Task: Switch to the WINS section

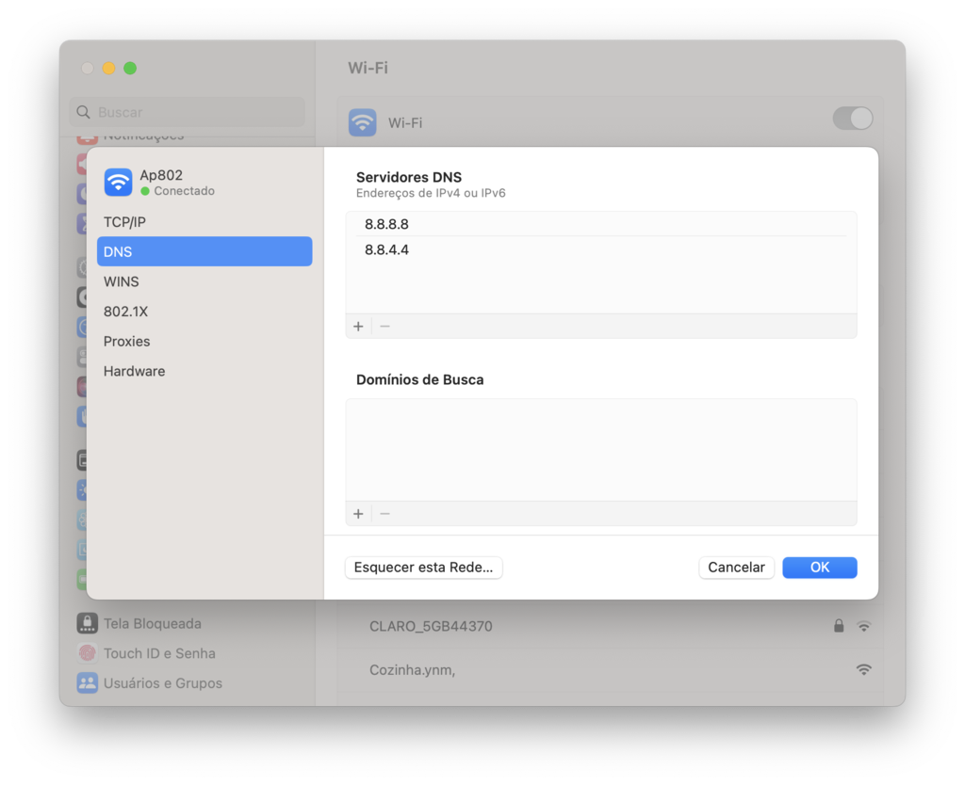Action: [x=204, y=281]
